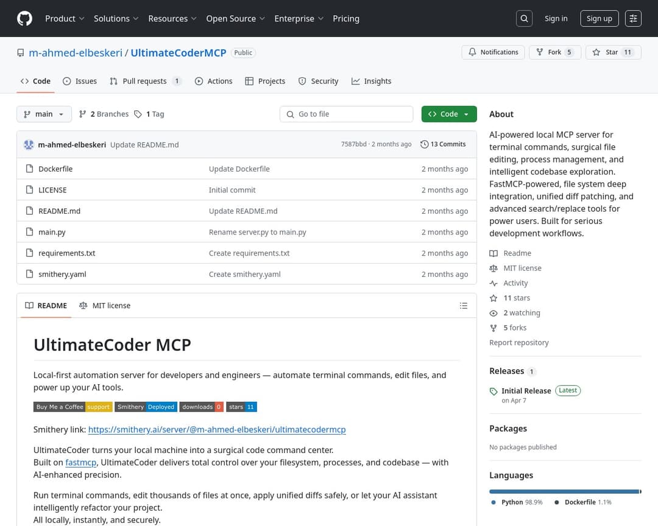
Task: Click the m-ahmed-elbeskeri avatar in commit row
Action: pos(29,145)
